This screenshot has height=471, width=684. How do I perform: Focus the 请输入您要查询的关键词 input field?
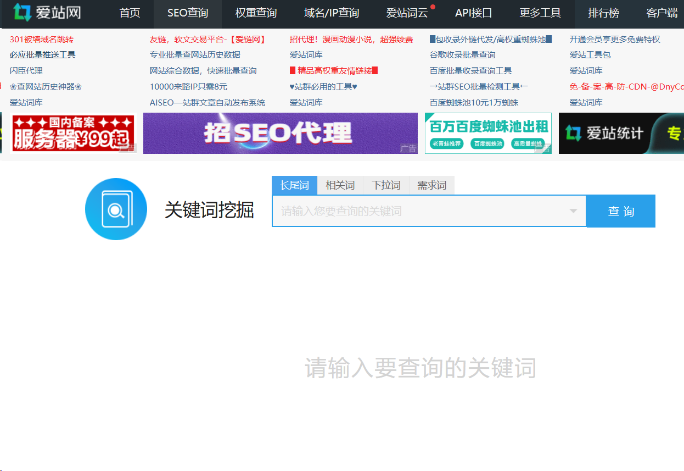pyautogui.click(x=429, y=211)
